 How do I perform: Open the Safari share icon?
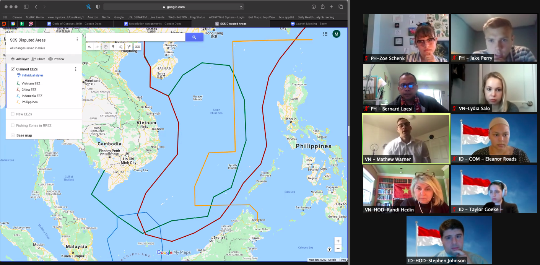pos(323,7)
